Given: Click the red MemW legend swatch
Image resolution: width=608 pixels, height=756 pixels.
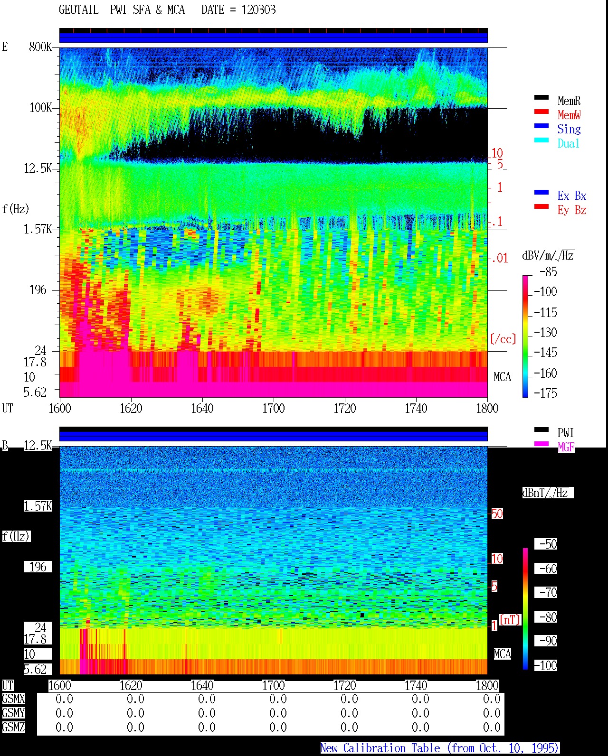Looking at the screenshot, I should click(541, 112).
